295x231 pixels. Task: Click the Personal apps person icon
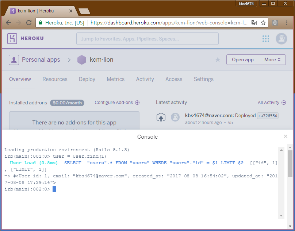pos(14,60)
